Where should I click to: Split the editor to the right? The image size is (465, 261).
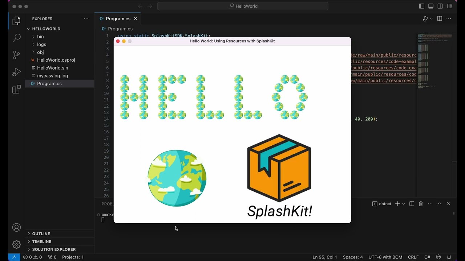tap(440, 18)
